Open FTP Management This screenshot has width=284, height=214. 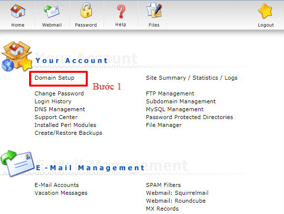click(x=170, y=93)
